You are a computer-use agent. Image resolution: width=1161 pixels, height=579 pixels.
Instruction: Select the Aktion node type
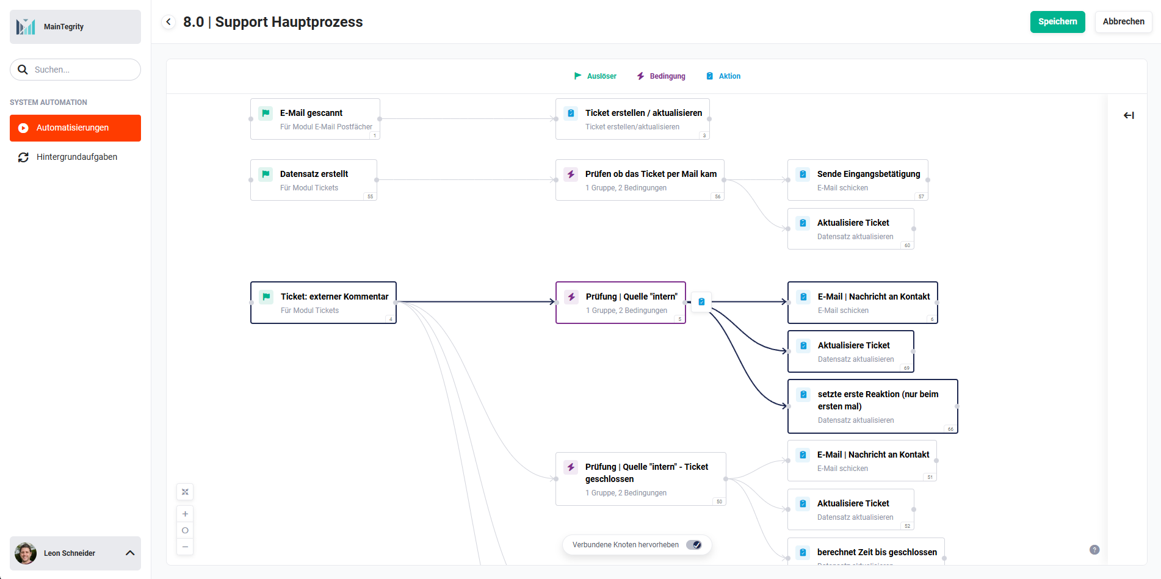coord(723,76)
